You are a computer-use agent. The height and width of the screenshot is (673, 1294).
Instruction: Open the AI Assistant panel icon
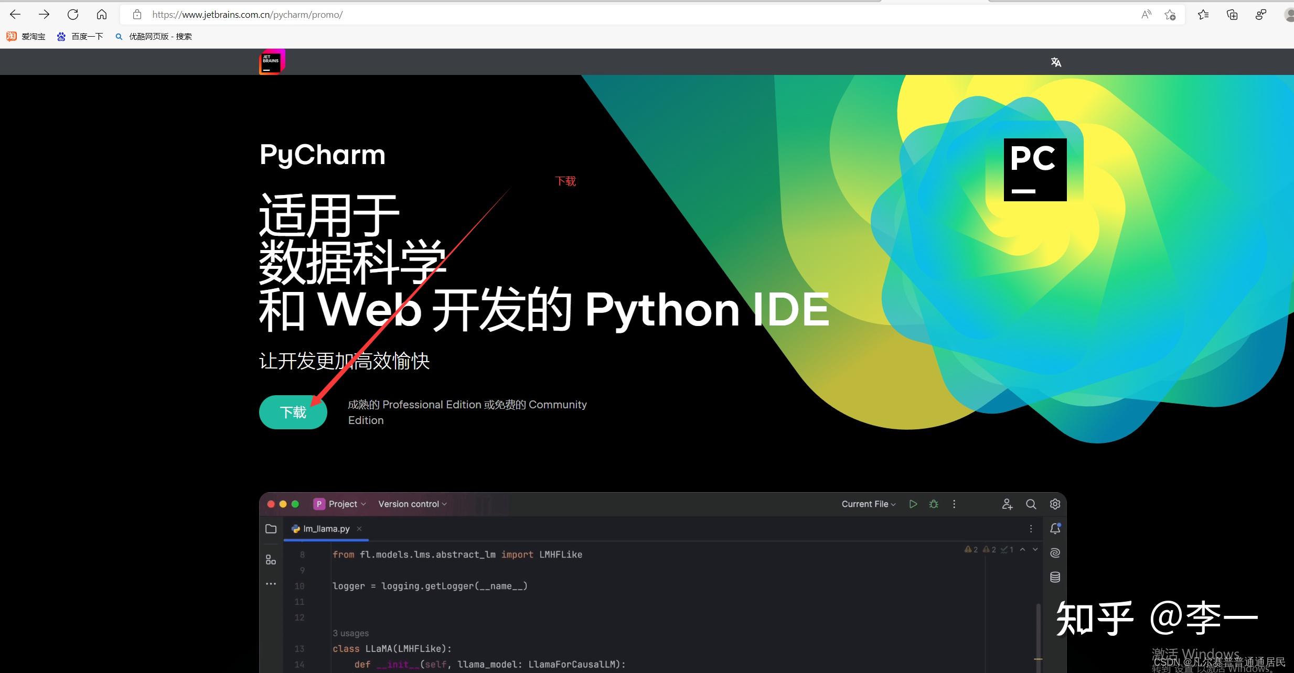[1055, 552]
